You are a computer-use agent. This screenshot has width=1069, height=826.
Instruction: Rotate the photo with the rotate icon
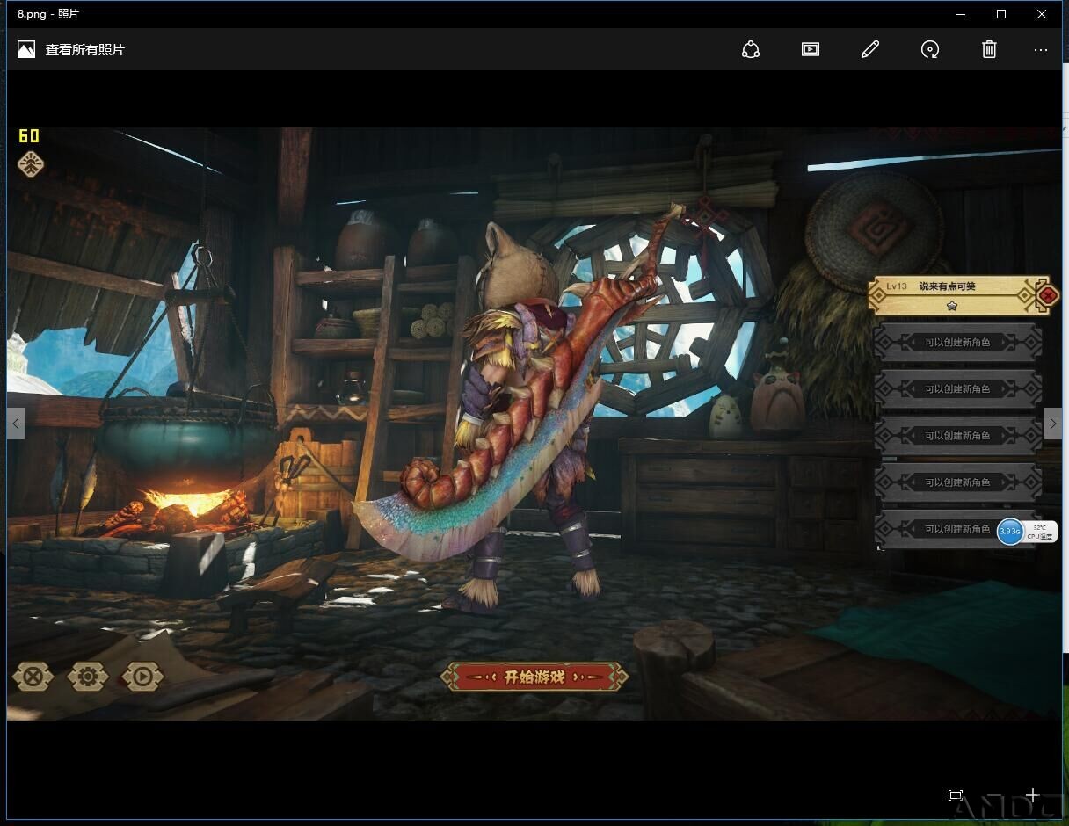click(x=930, y=50)
